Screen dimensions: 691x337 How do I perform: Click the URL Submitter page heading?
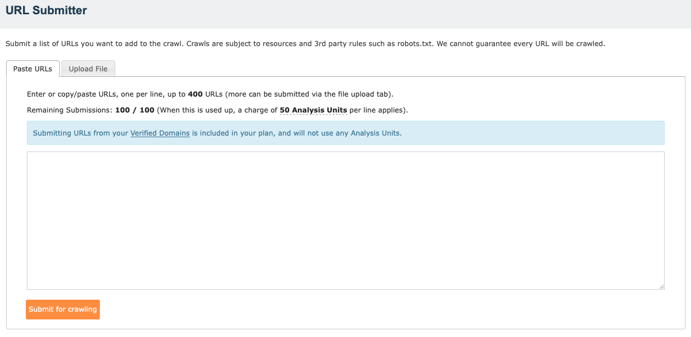click(47, 10)
